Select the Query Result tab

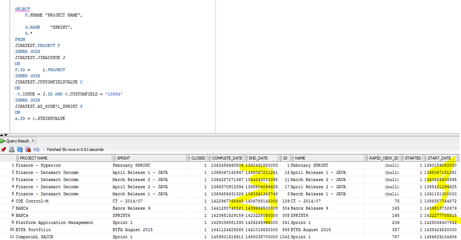18,141
